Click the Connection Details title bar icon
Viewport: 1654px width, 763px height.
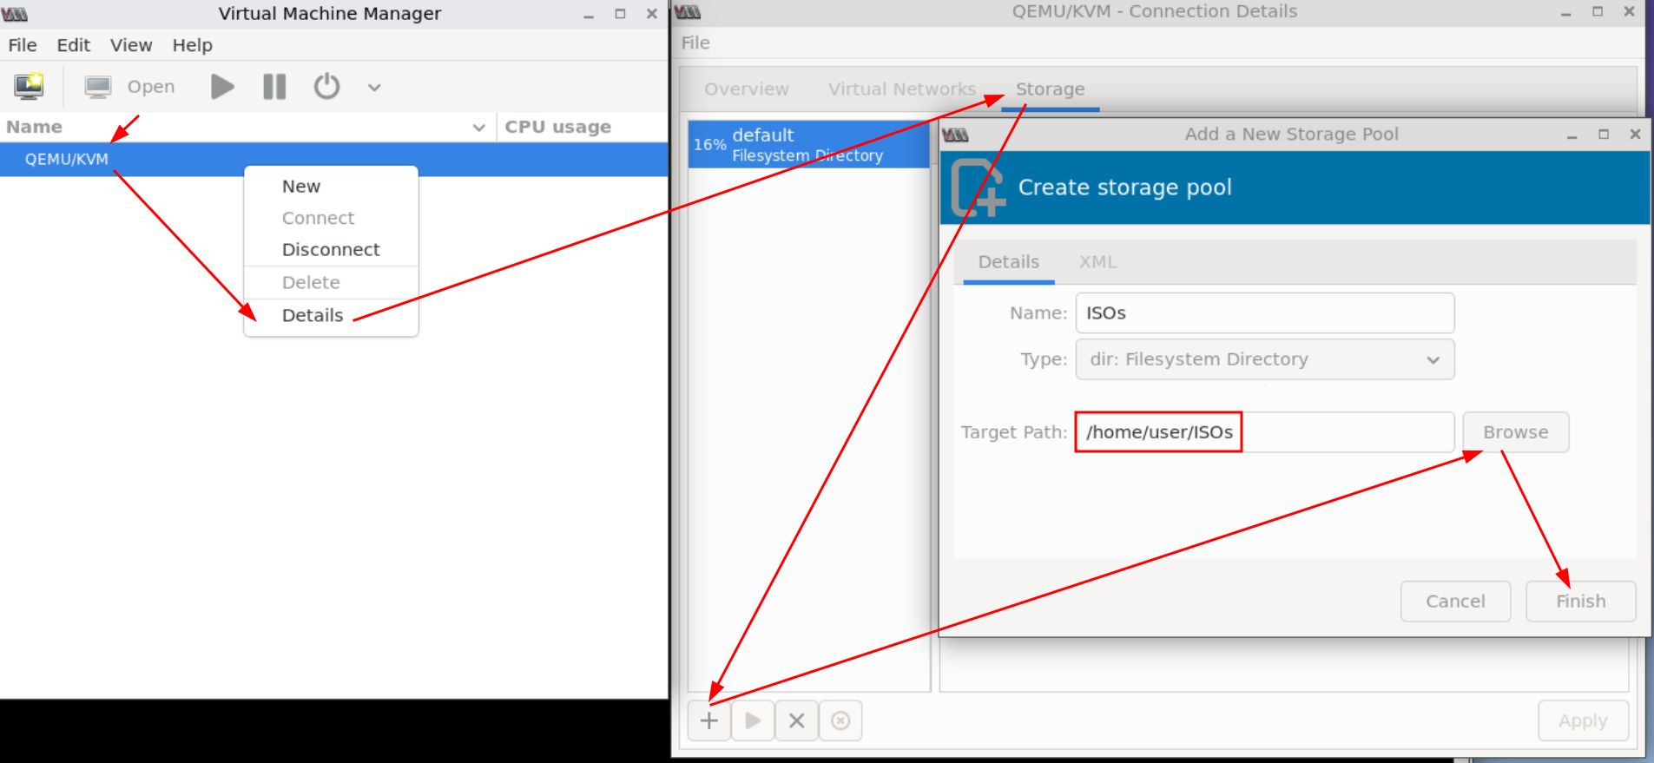[688, 12]
